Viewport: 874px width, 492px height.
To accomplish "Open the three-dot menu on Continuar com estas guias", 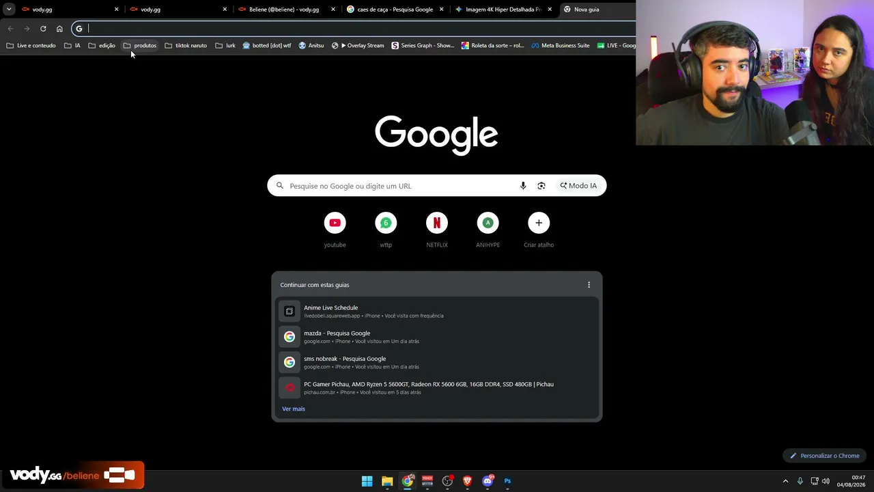I will 589,285.
